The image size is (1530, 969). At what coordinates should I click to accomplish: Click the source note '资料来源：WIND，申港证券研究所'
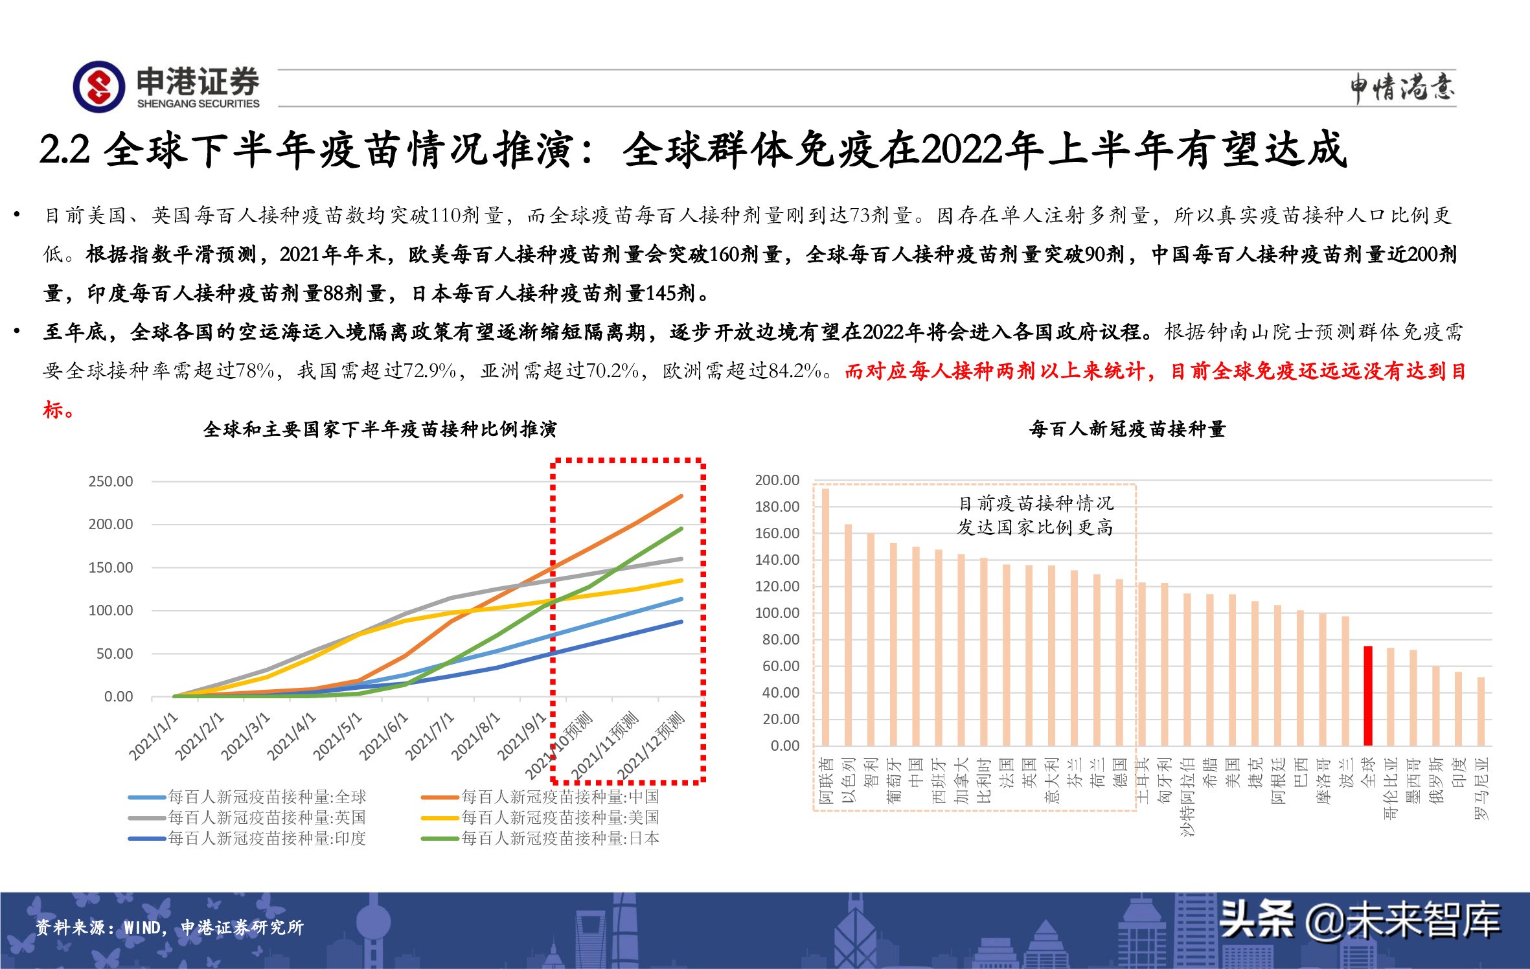[x=170, y=928]
